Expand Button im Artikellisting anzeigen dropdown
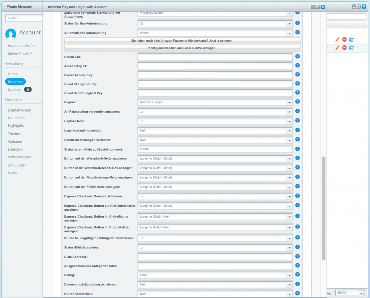Image resolution: width=370 pixels, height=298 pixels. (x=289, y=217)
